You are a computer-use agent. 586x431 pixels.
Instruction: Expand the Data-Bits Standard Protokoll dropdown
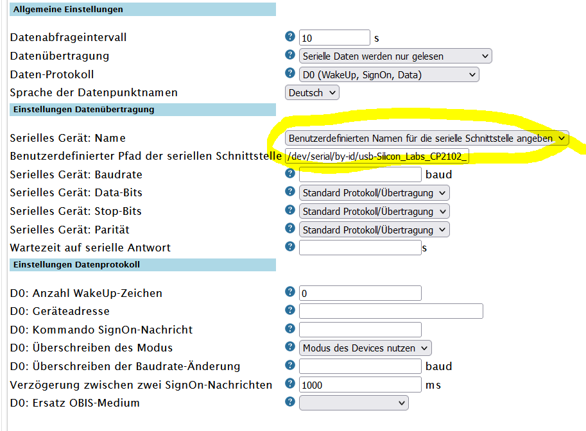pos(374,192)
